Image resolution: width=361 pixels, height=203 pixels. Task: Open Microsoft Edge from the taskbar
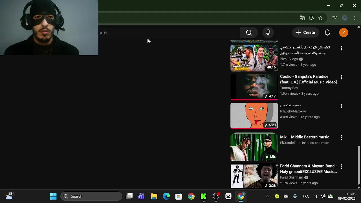[x=166, y=196]
